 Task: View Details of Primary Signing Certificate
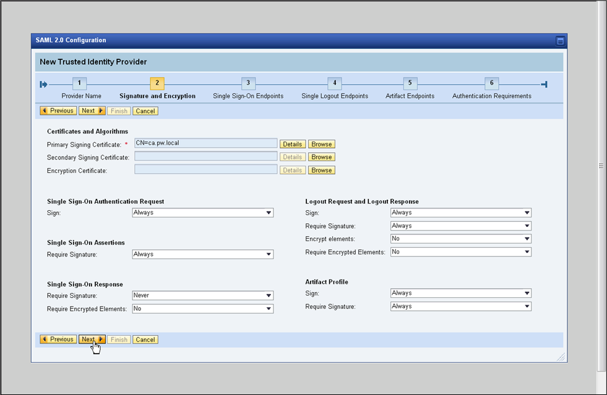pyautogui.click(x=292, y=144)
